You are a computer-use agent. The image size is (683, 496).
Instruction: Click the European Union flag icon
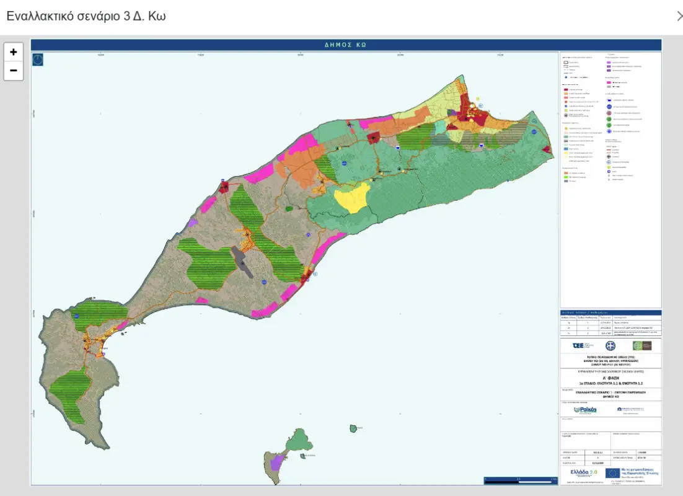(612, 473)
